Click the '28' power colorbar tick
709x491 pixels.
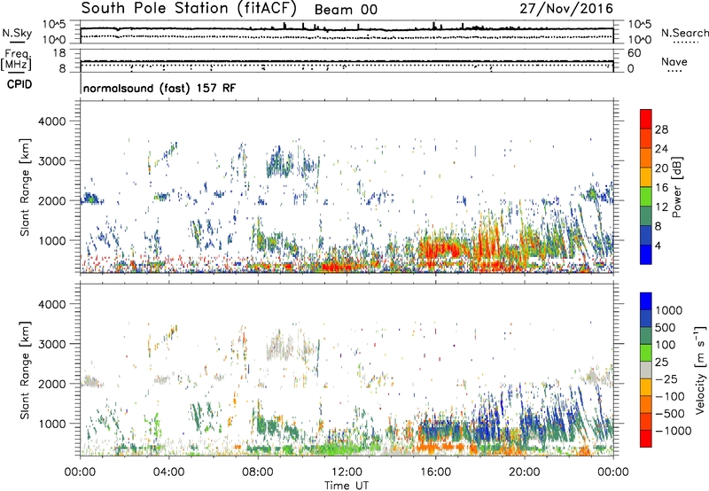point(661,129)
